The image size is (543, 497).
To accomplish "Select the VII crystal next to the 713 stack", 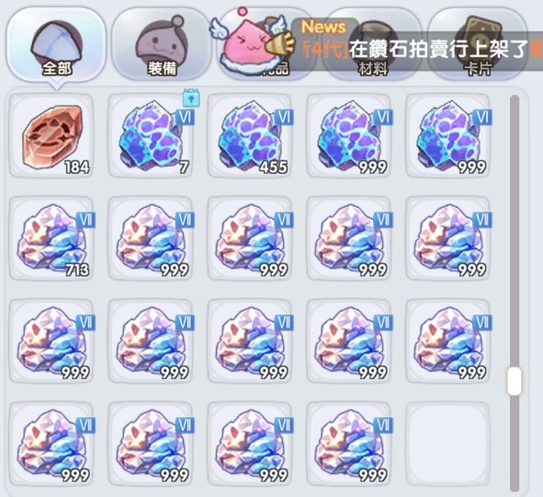I will click(x=151, y=238).
